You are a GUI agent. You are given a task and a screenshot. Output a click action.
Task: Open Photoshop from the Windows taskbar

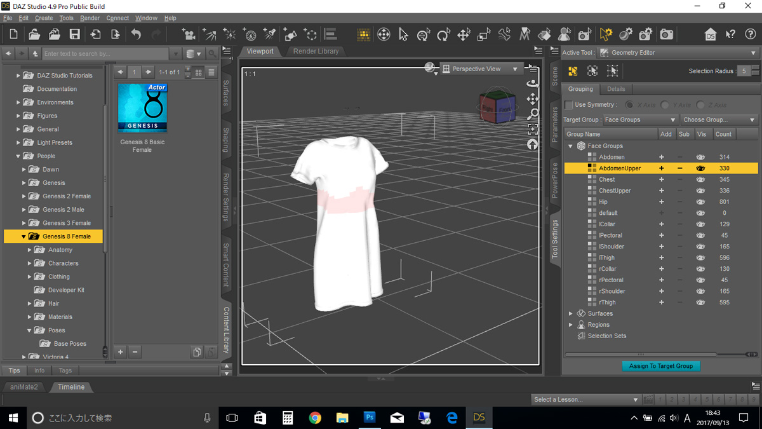(370, 418)
